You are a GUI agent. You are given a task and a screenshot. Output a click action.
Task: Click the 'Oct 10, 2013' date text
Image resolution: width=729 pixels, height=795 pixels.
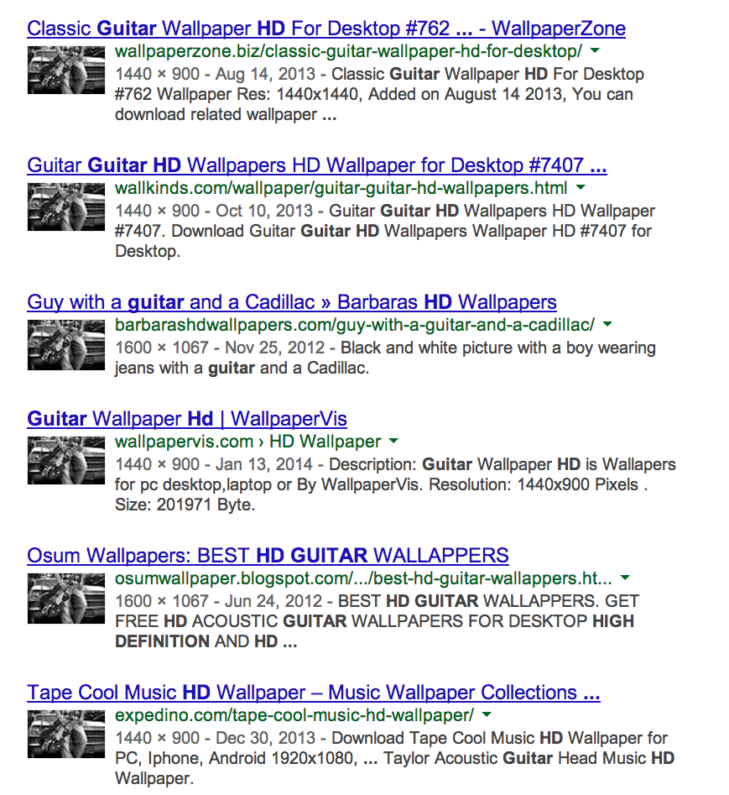coord(264,211)
